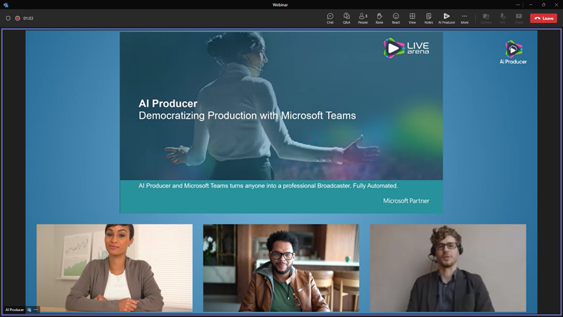Raise your hand in the meeting
The height and width of the screenshot is (317, 563).
(x=379, y=18)
